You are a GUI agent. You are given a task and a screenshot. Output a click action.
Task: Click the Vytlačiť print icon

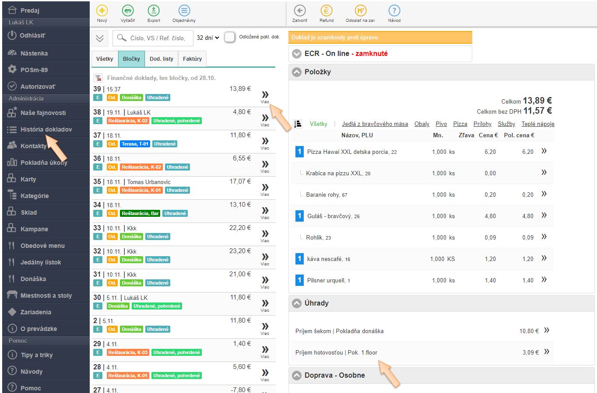(x=127, y=11)
